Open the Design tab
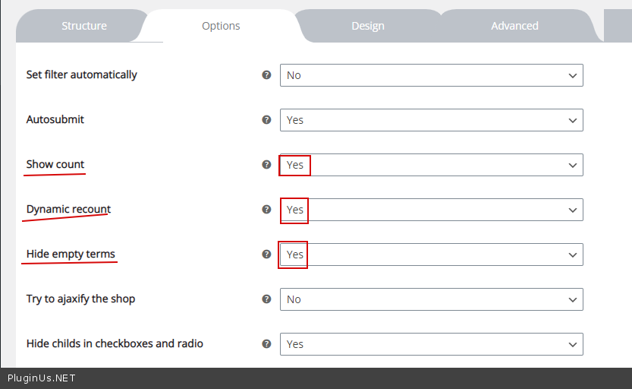 [368, 26]
